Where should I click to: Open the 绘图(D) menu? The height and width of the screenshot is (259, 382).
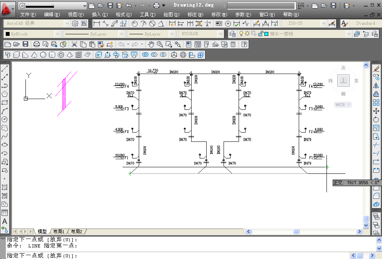point(172,15)
